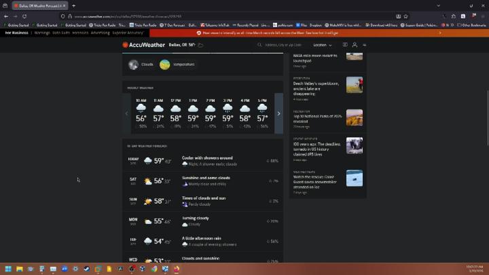Screen dimensions: 489x275
Task: Open the Clouds map layer icon
Action: [134, 65]
